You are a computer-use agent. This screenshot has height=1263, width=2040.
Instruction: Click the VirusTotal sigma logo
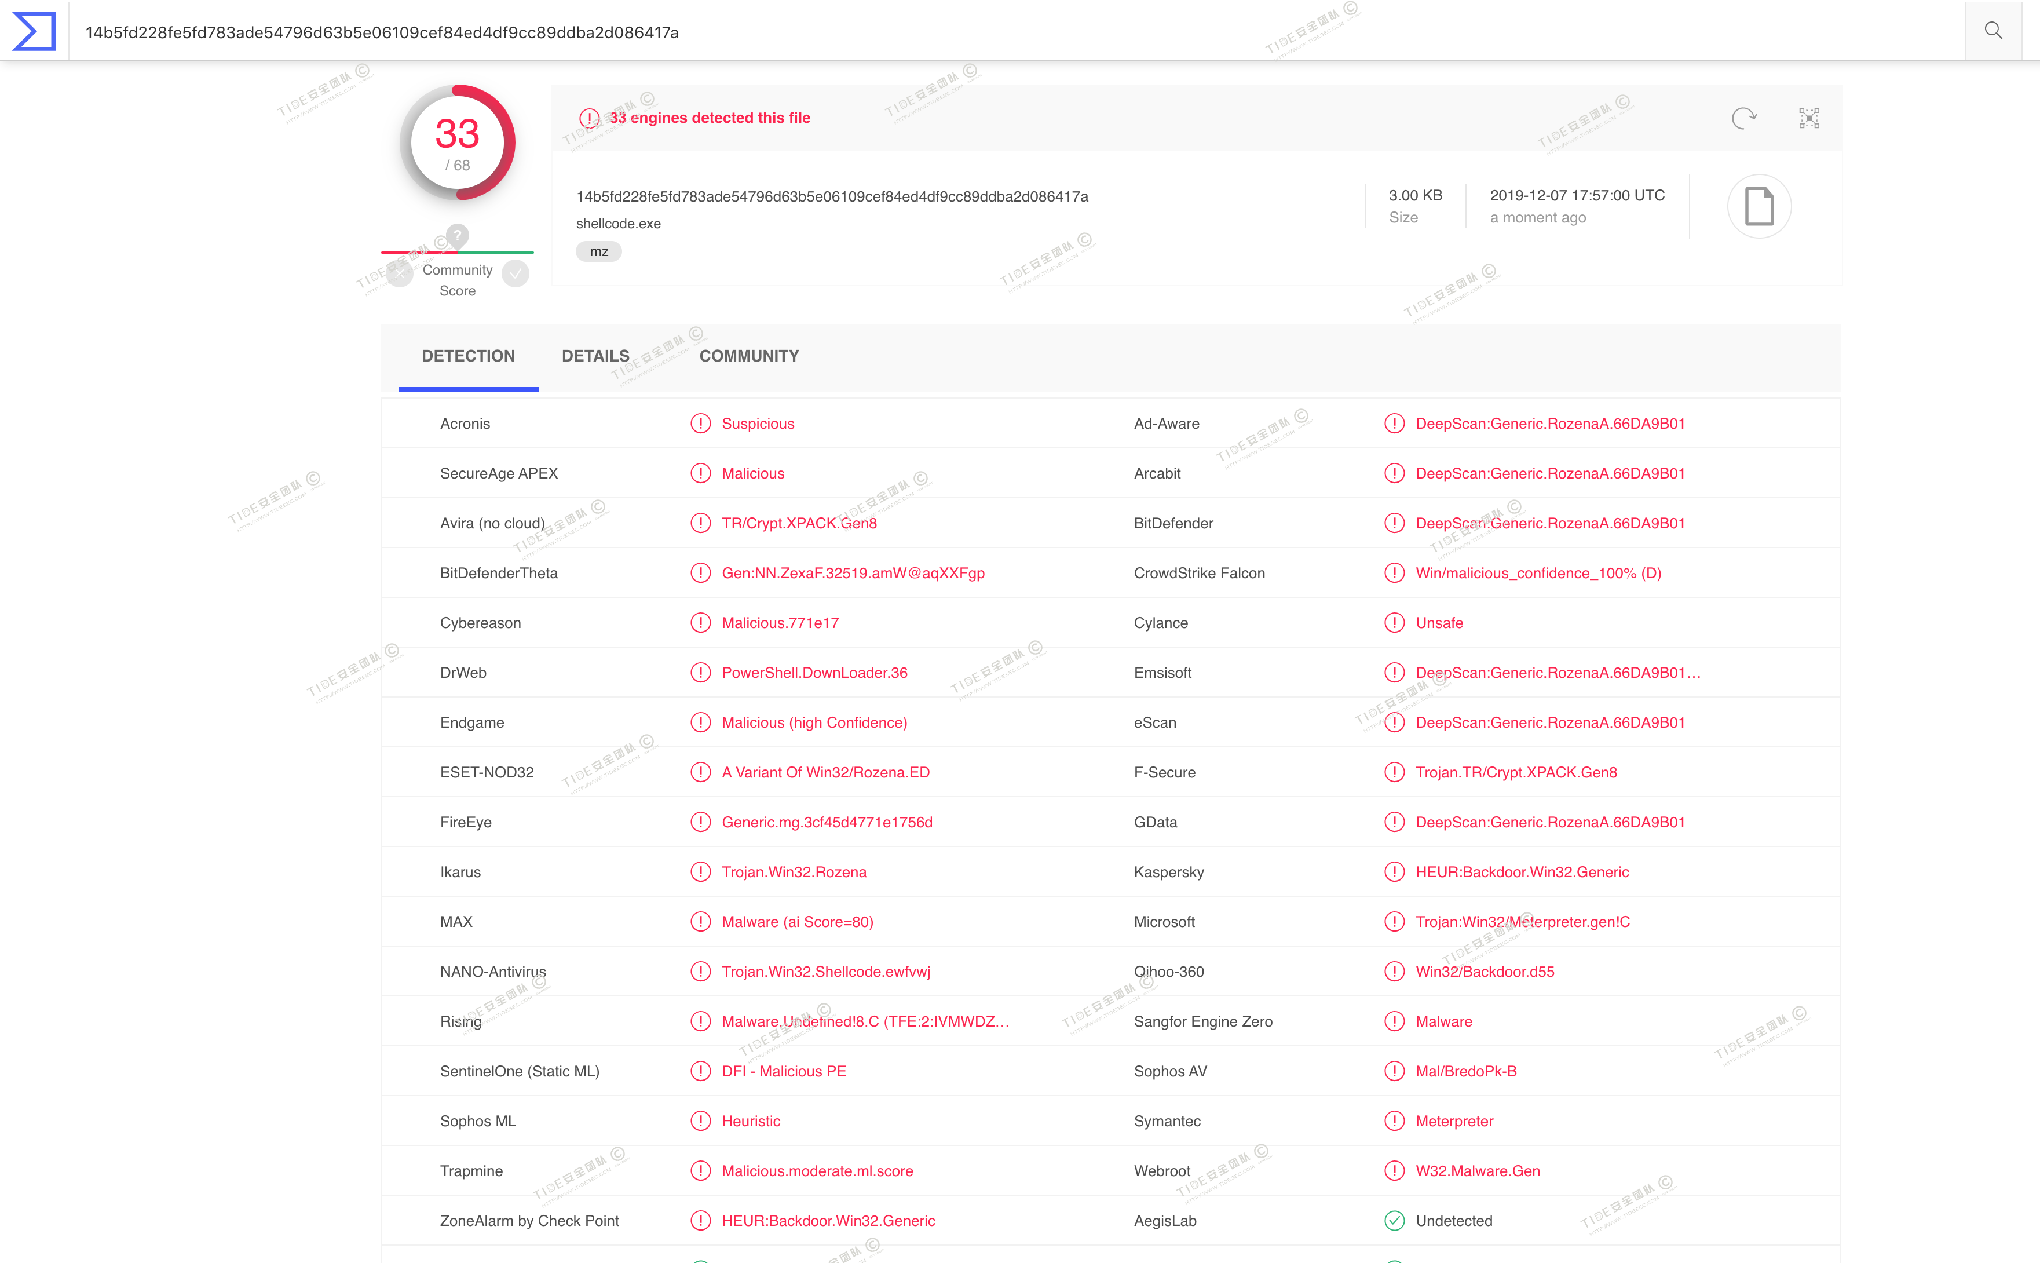[x=34, y=32]
